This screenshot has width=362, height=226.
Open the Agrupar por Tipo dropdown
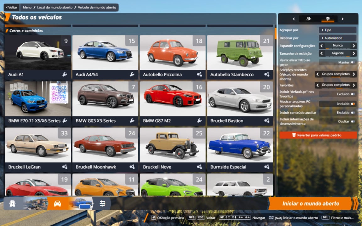(338, 30)
